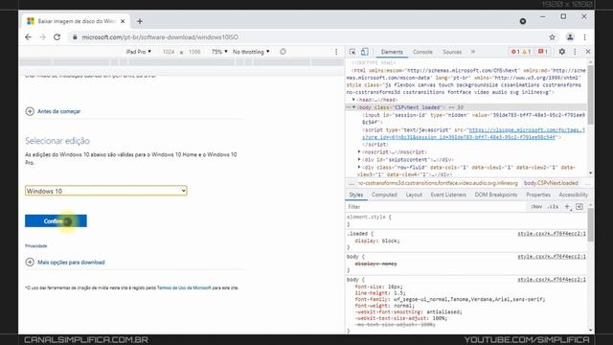Viewport: 613px width, 345px height.
Task: Select the Accessibility sidebar tab
Action: click(x=573, y=195)
